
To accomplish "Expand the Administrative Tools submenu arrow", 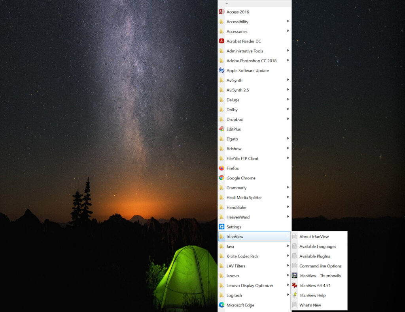I will point(288,50).
